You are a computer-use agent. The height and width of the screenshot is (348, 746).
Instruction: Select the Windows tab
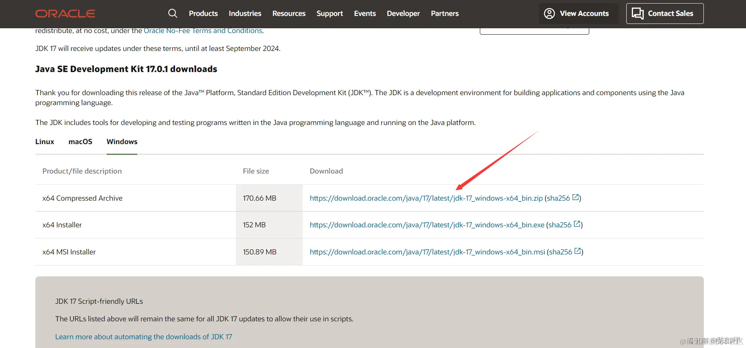122,142
